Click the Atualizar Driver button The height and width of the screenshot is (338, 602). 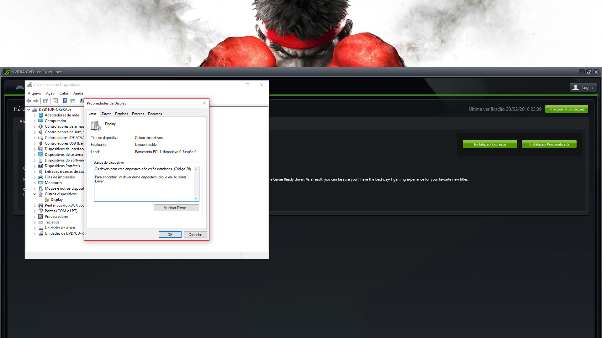(x=176, y=208)
